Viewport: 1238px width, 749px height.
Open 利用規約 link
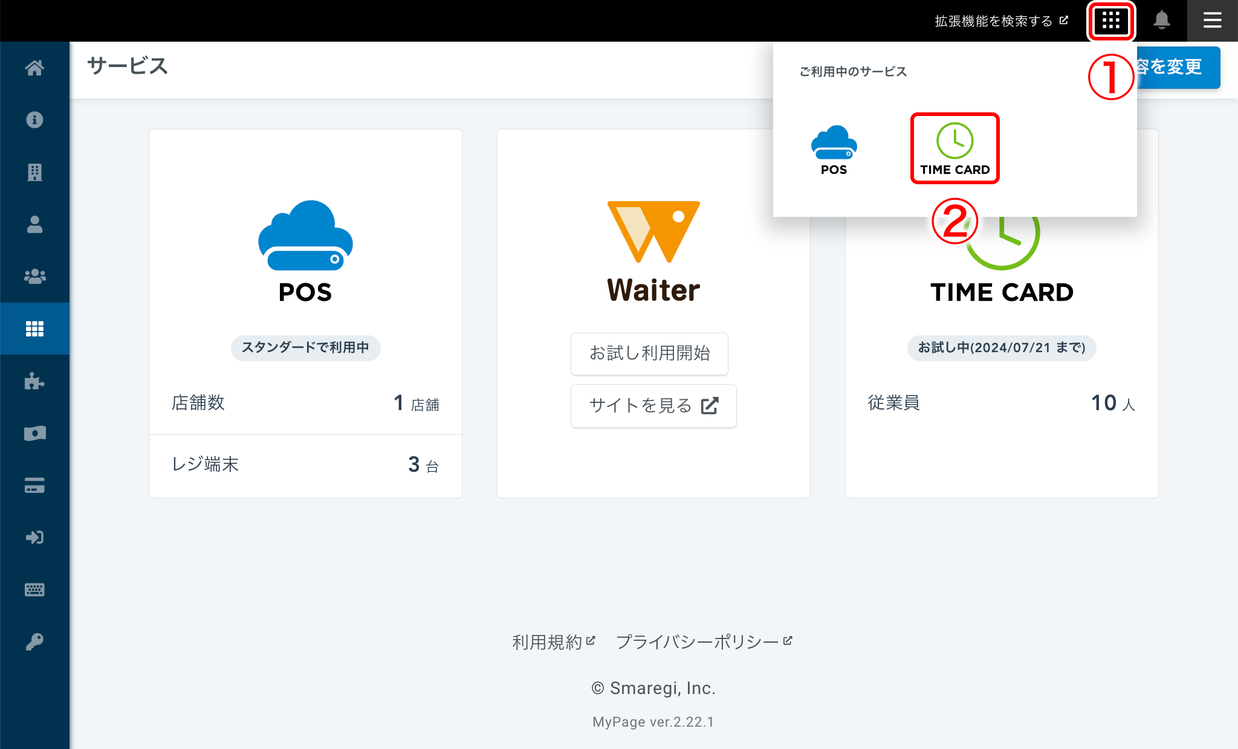[x=554, y=641]
